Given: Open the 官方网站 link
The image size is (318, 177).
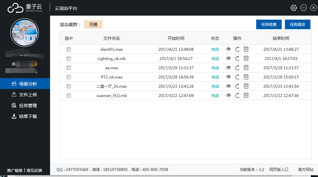Looking at the screenshot, I should point(306,170).
